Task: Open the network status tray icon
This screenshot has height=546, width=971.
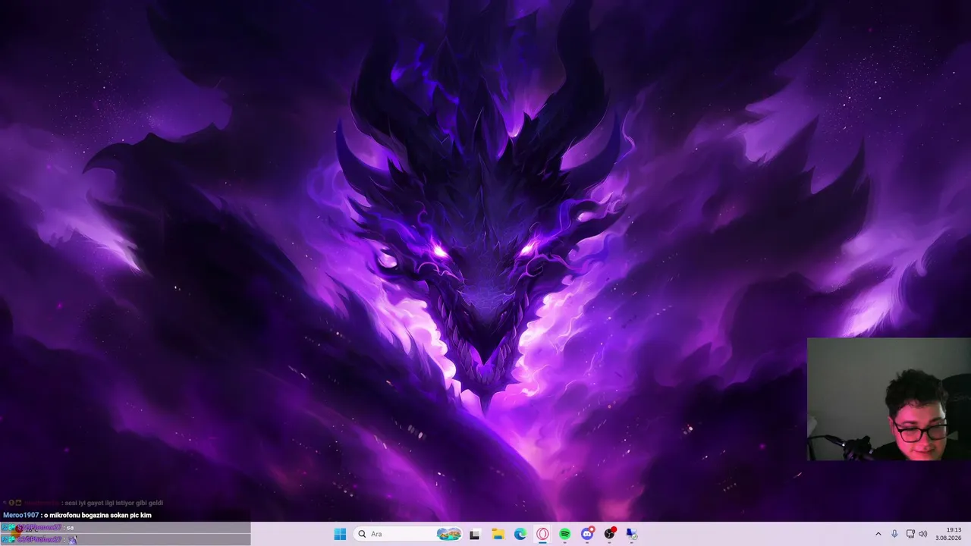Action: (x=910, y=534)
